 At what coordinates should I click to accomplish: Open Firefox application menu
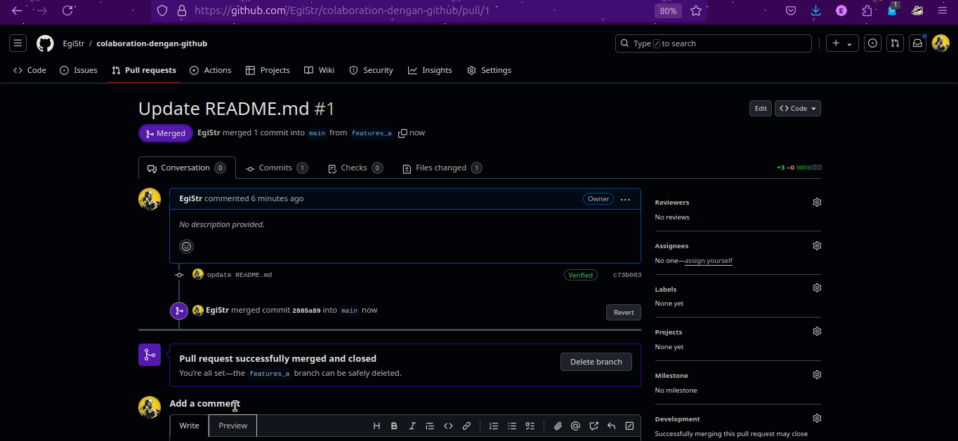[943, 11]
